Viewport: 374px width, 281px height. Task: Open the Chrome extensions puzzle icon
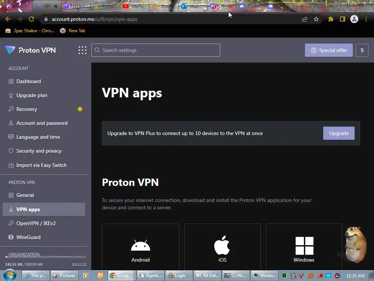click(331, 19)
